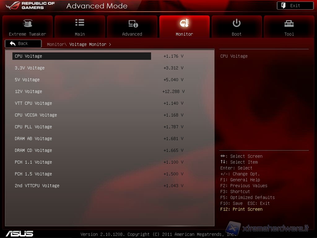Click the Advanced Mode title text

coord(97,6)
